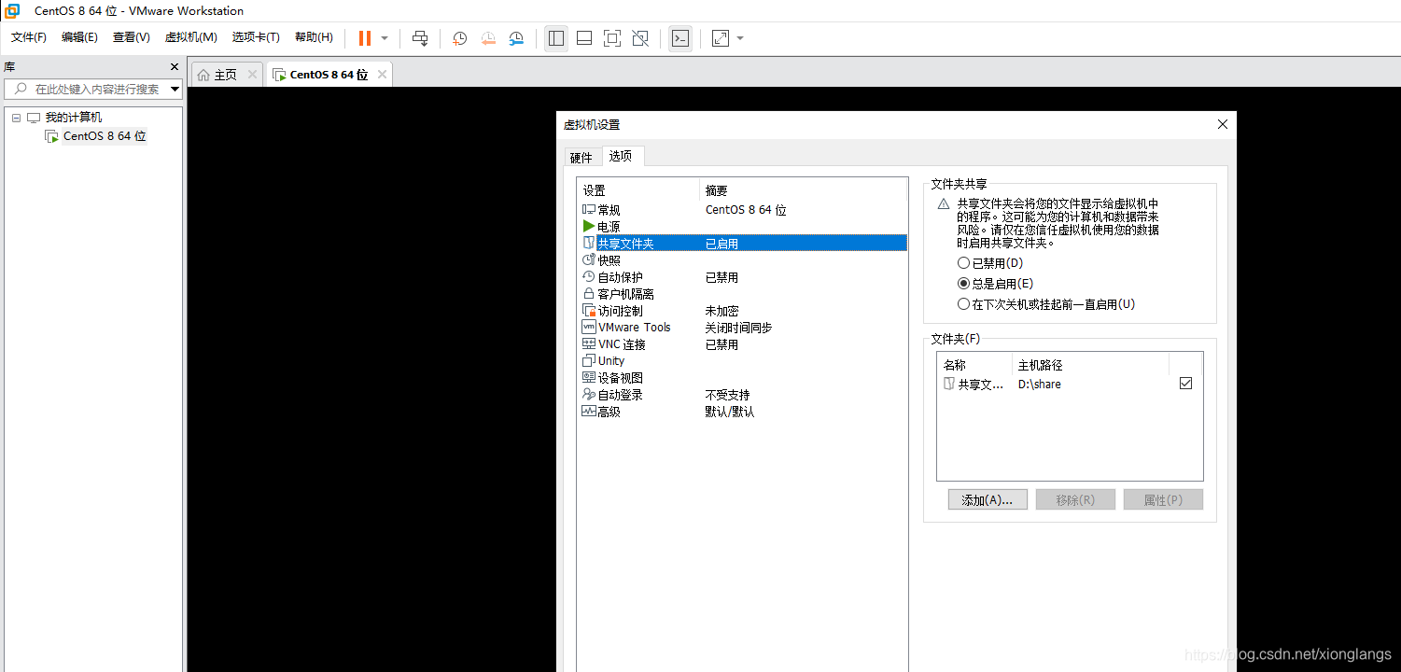Viewport: 1401px width, 672px height.
Task: Collapse the 我的计算机 tree node
Action: tap(17, 118)
